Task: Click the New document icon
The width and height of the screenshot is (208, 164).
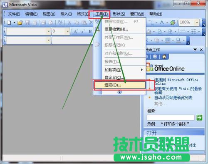Action: [x=9, y=23]
